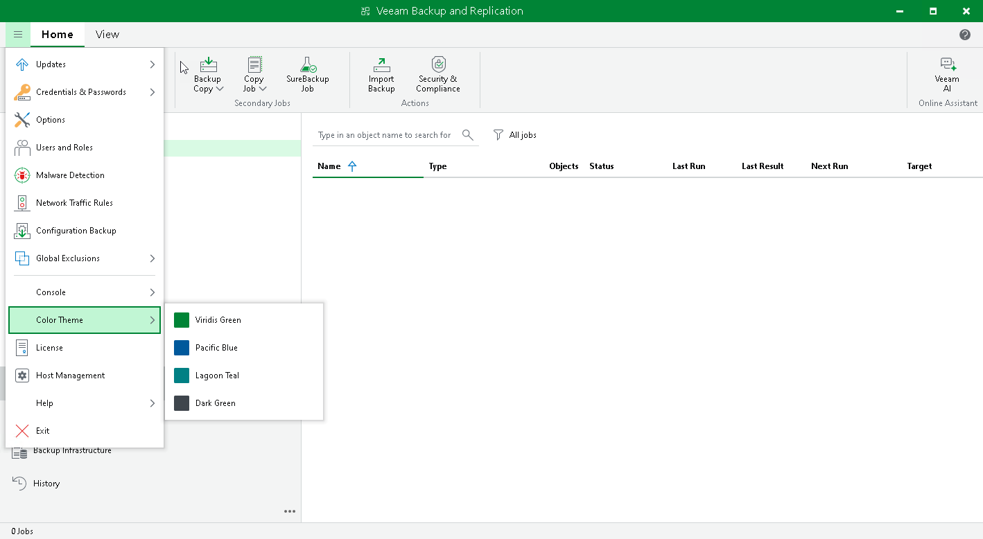Click the hamburger main menu button
This screenshot has height=539, width=983.
(18, 35)
